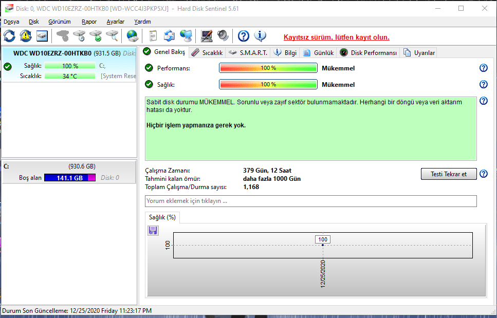The width and height of the screenshot is (497, 318).
Task: Click the Sıcaklık 34 °C bar in disk list
Action: click(70, 76)
